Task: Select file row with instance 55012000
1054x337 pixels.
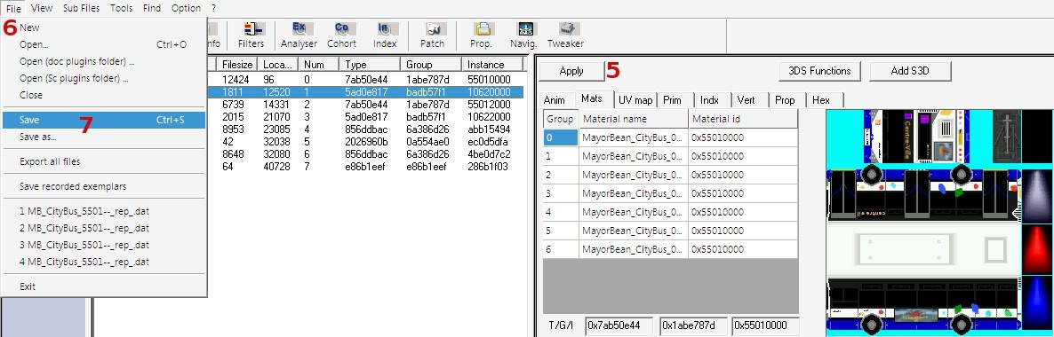Action: [365, 104]
